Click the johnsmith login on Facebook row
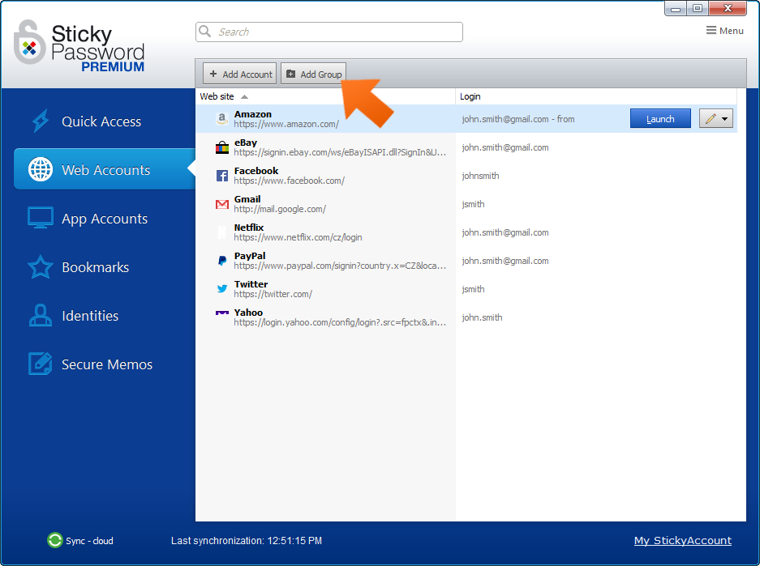 480,176
